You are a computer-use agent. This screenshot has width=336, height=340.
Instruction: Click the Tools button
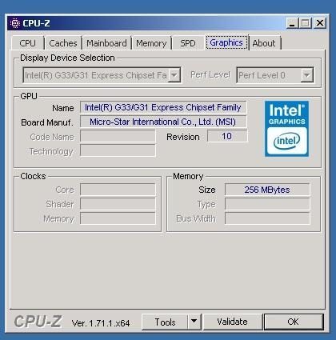click(165, 322)
